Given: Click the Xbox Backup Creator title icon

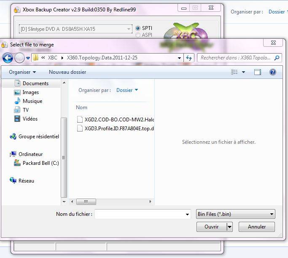Looking at the screenshot, I should point(17,10).
